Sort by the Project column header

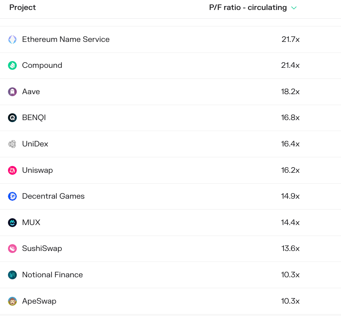[x=23, y=8]
